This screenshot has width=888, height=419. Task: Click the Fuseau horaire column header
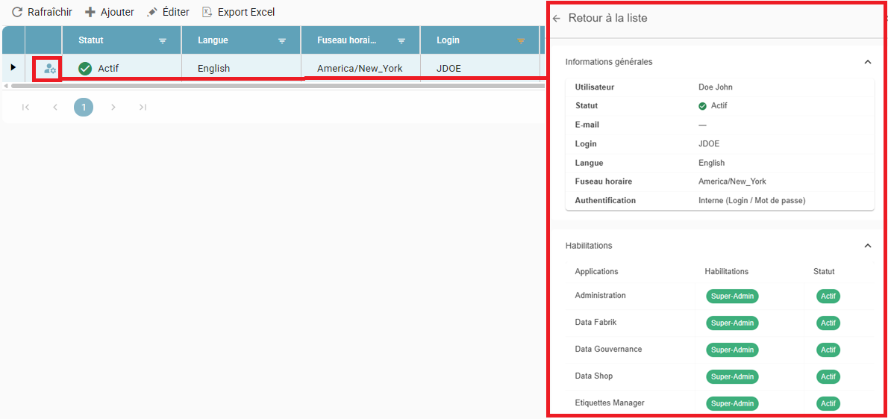point(360,40)
